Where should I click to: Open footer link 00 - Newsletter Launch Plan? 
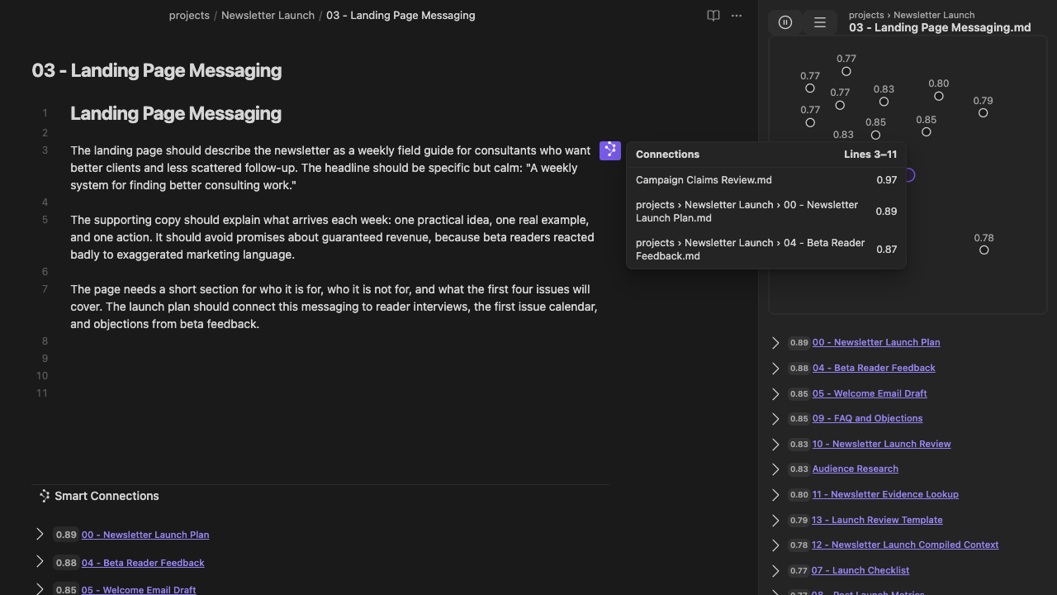coord(145,535)
